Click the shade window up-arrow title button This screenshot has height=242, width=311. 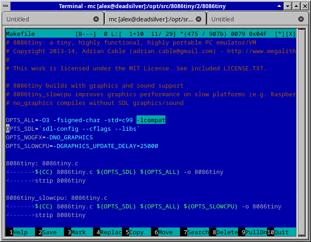[279, 6]
